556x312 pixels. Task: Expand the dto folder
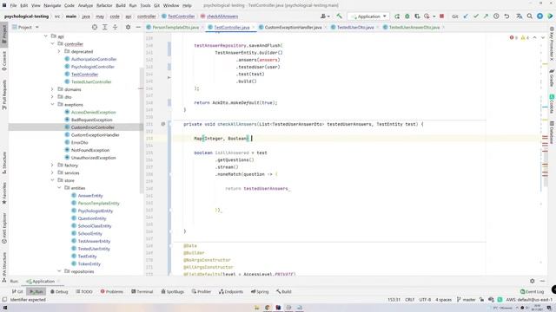point(52,97)
